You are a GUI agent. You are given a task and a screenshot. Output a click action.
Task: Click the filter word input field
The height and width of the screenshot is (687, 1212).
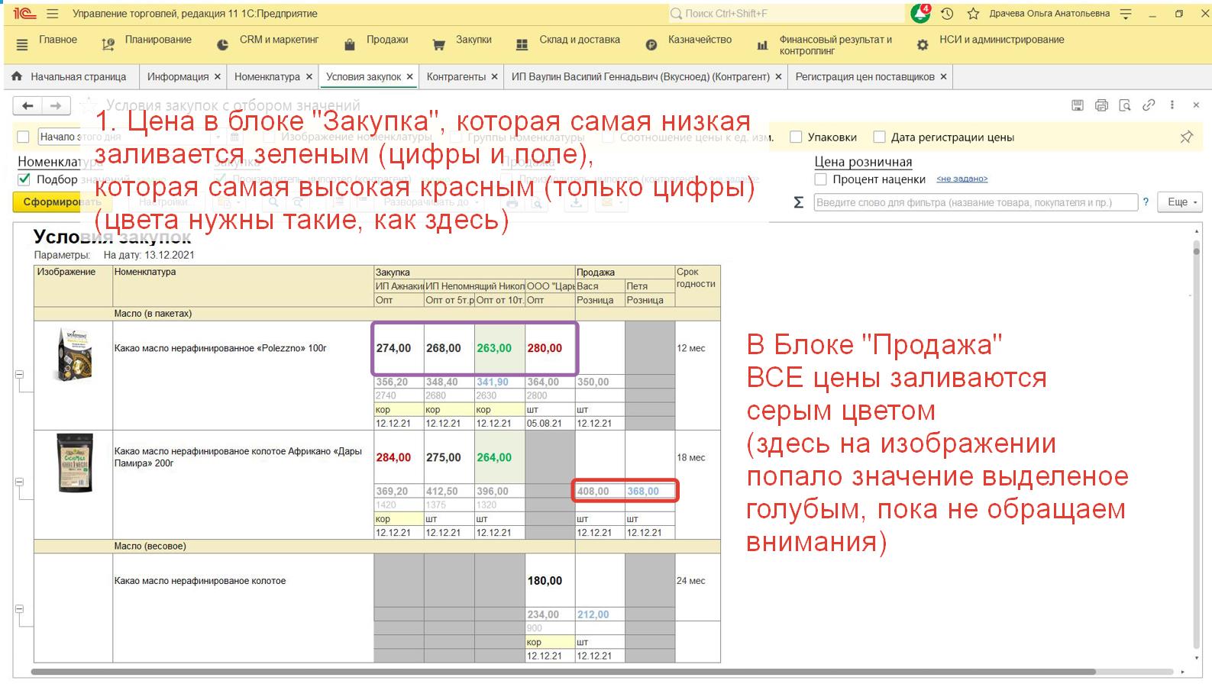(975, 202)
